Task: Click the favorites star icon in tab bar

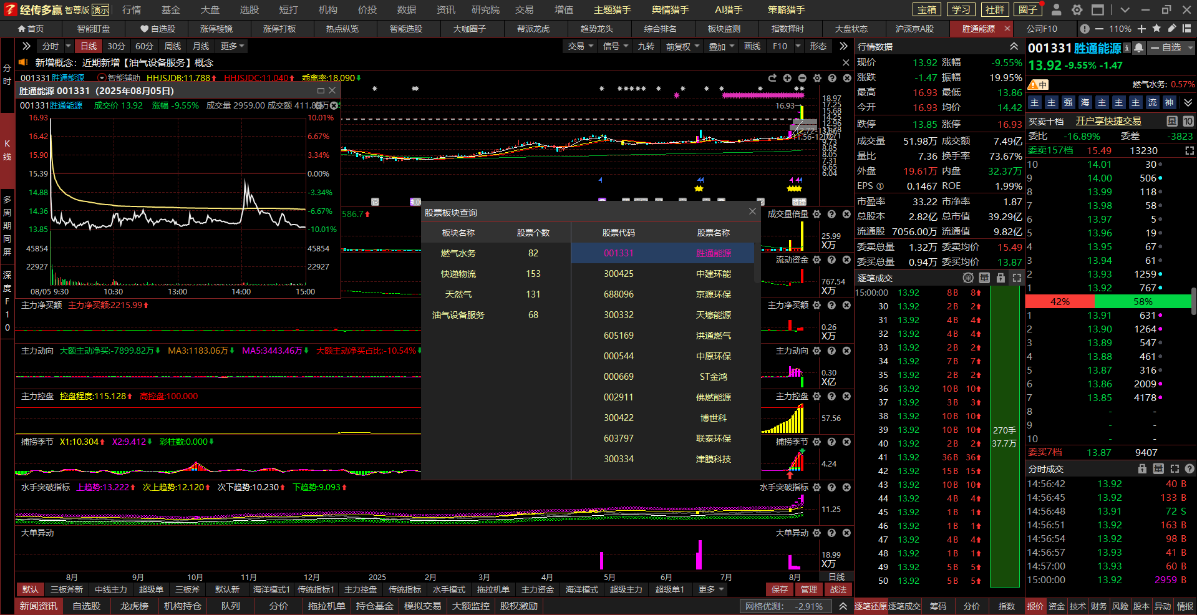Action: 1156,29
